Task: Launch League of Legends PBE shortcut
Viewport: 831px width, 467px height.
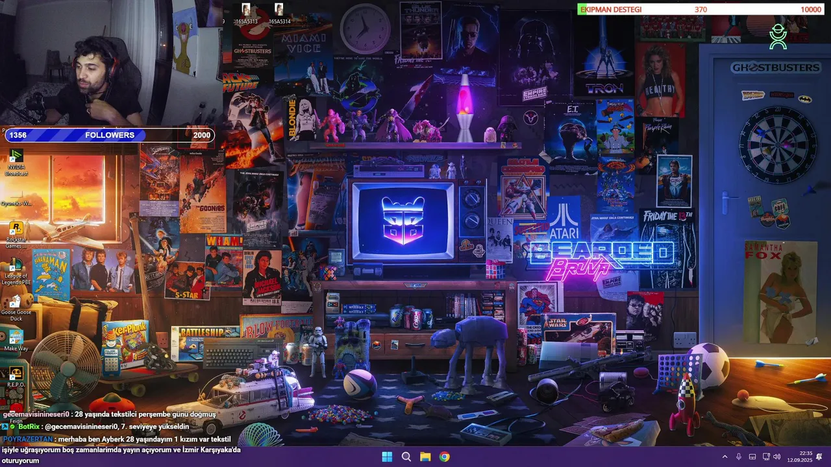Action: 16,272
